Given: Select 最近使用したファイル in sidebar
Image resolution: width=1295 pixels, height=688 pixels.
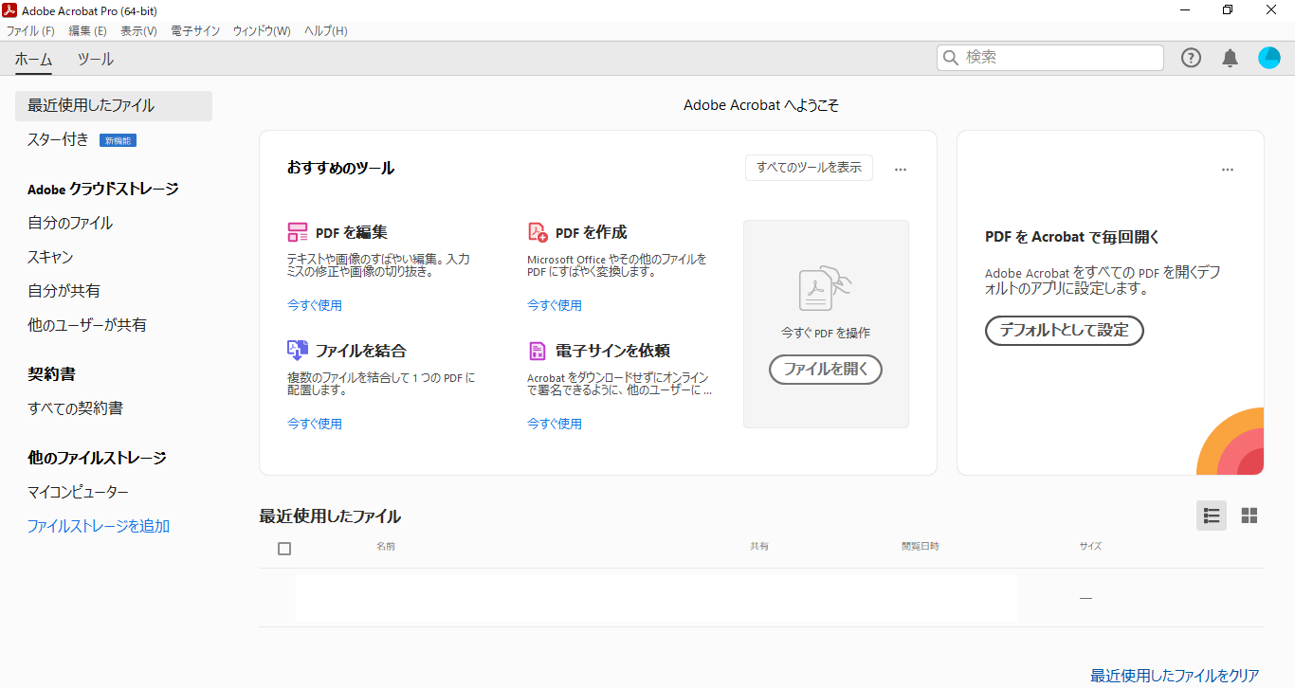Looking at the screenshot, I should [x=114, y=106].
